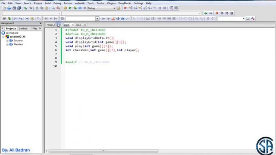The width and height of the screenshot is (276, 155).
Task: Click the green Jump back arrow
Action: click(205, 13)
